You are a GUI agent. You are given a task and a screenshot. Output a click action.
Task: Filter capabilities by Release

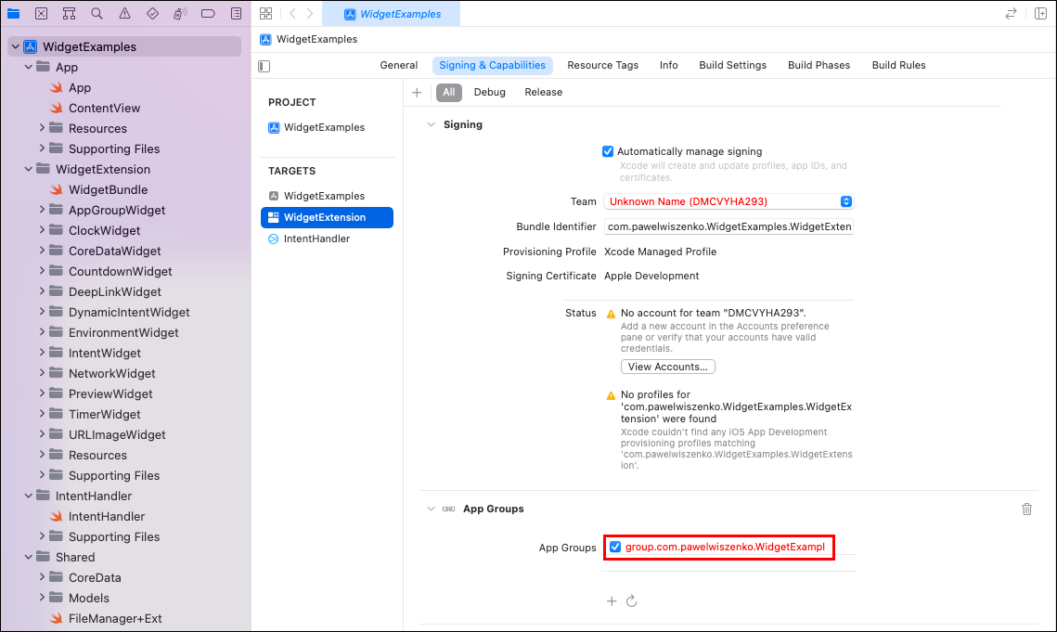[x=543, y=93]
